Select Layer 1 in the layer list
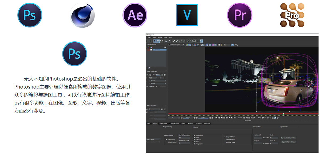 click(x=160, y=50)
